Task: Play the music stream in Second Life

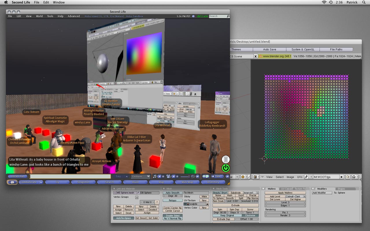Action: coord(160,176)
